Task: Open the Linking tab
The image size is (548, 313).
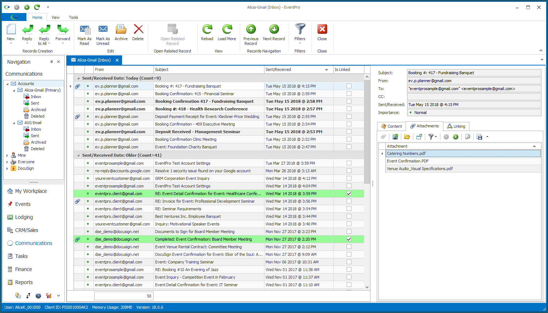Action: (x=456, y=126)
